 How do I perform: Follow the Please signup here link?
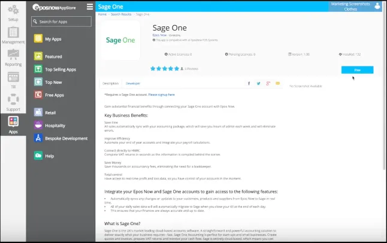point(161,95)
